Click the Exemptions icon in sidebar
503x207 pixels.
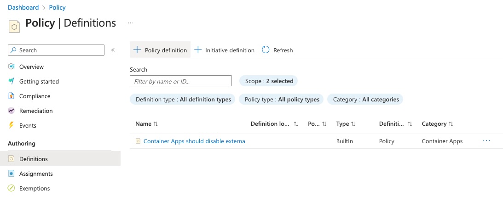[11, 188]
